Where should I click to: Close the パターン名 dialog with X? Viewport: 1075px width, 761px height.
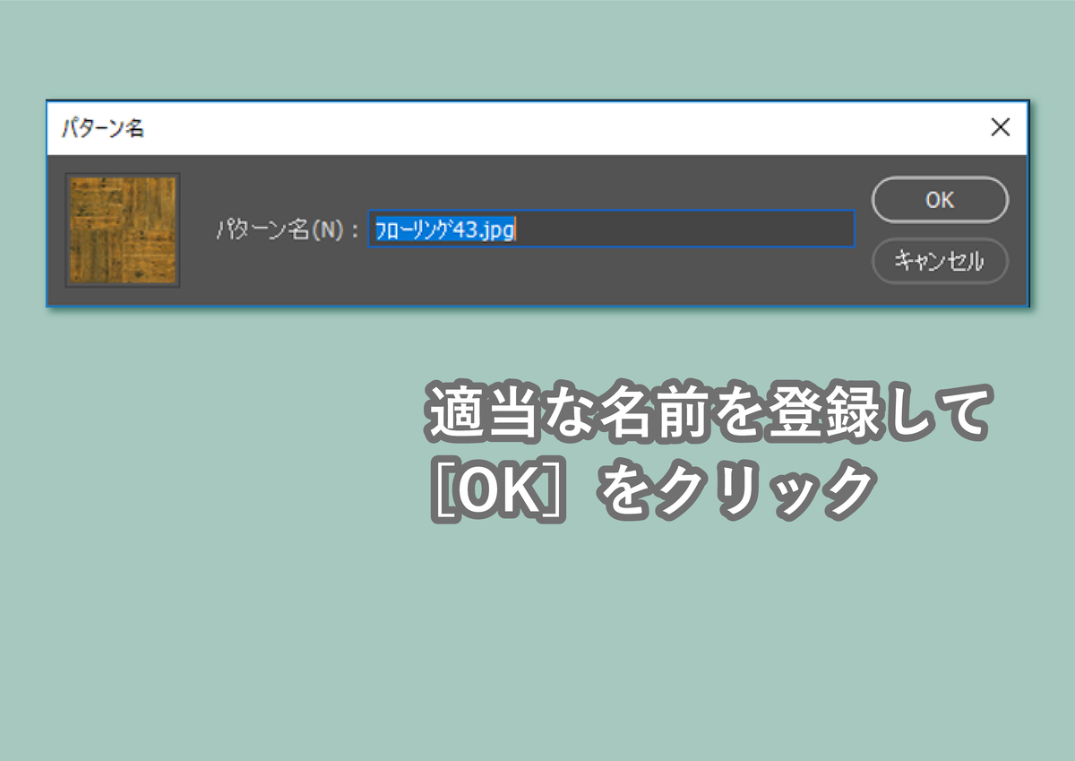click(1001, 128)
